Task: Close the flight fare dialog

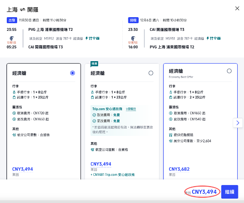Action: coord(237,8)
